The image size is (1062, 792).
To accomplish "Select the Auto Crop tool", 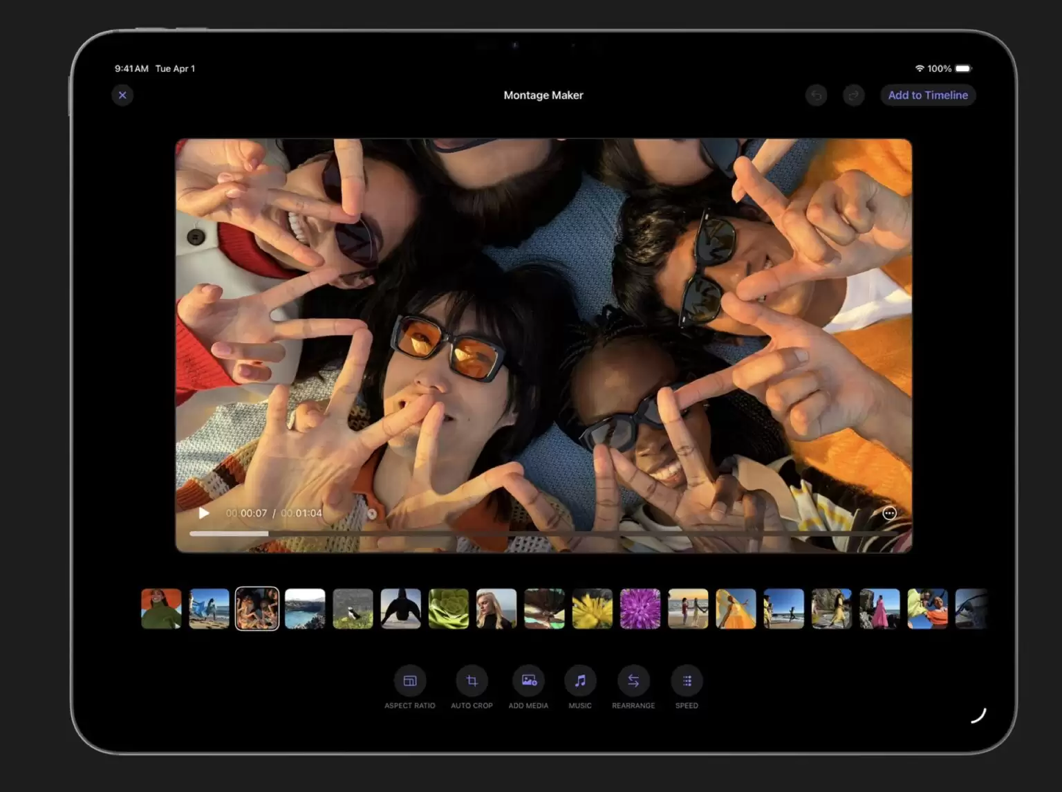I will tap(472, 681).
